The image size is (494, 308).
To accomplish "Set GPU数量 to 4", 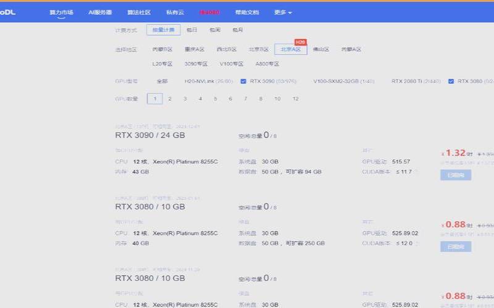I will point(200,99).
